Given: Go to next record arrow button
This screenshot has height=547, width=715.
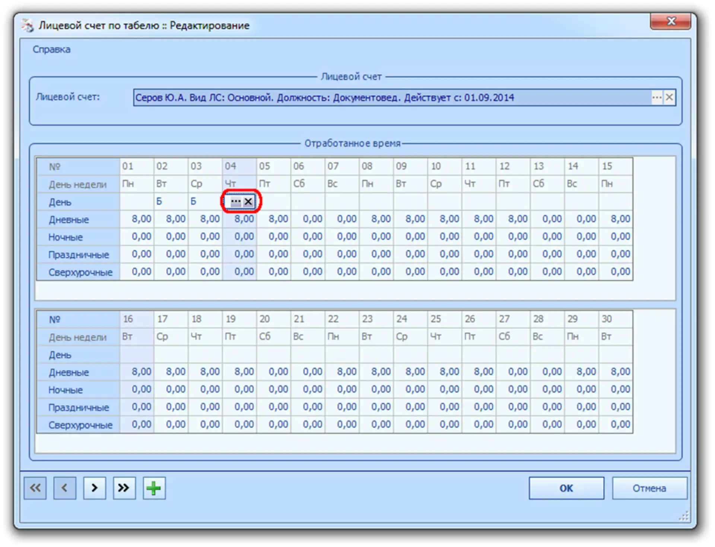Looking at the screenshot, I should tap(95, 488).
